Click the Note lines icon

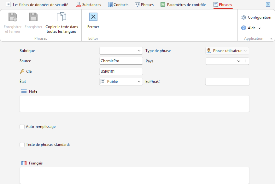coord(24,91)
